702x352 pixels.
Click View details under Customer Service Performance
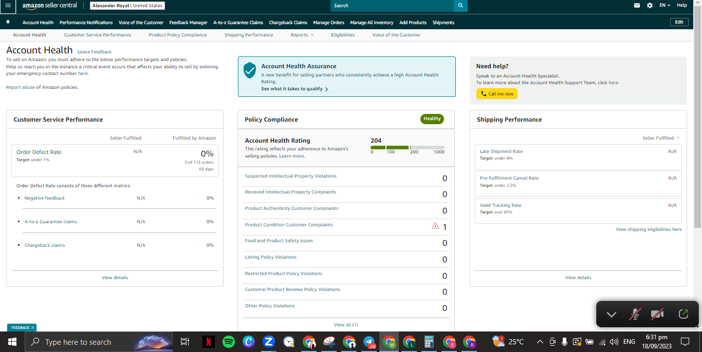point(115,278)
